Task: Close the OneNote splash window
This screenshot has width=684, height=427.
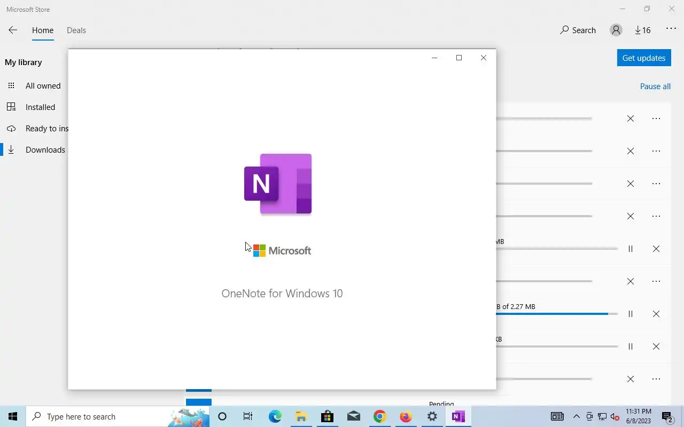Action: pos(484,58)
